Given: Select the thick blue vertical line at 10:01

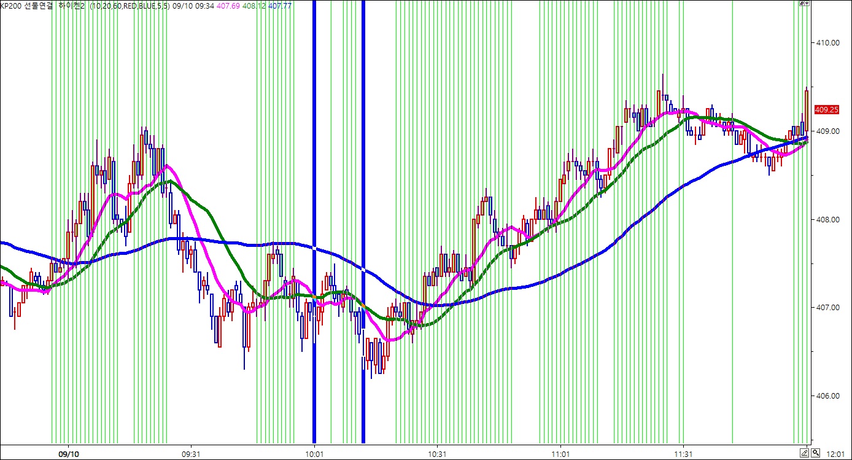Looking at the screenshot, I should tap(314, 184).
